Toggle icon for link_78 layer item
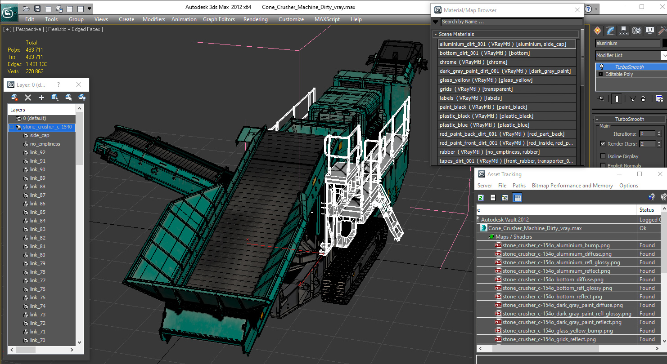Viewport: 667px width, 364px height. 26,272
